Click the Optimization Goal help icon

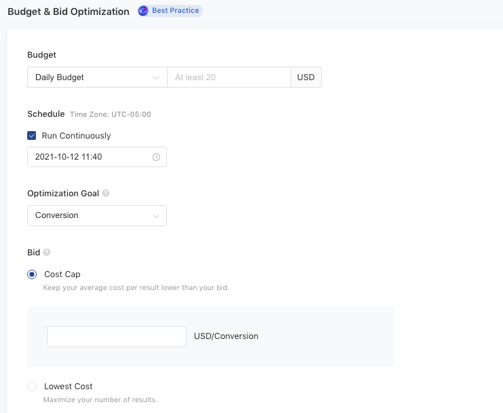tap(105, 193)
